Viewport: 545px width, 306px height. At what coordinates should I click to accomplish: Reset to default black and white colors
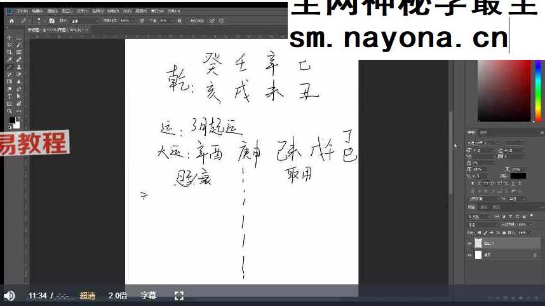click(10, 127)
